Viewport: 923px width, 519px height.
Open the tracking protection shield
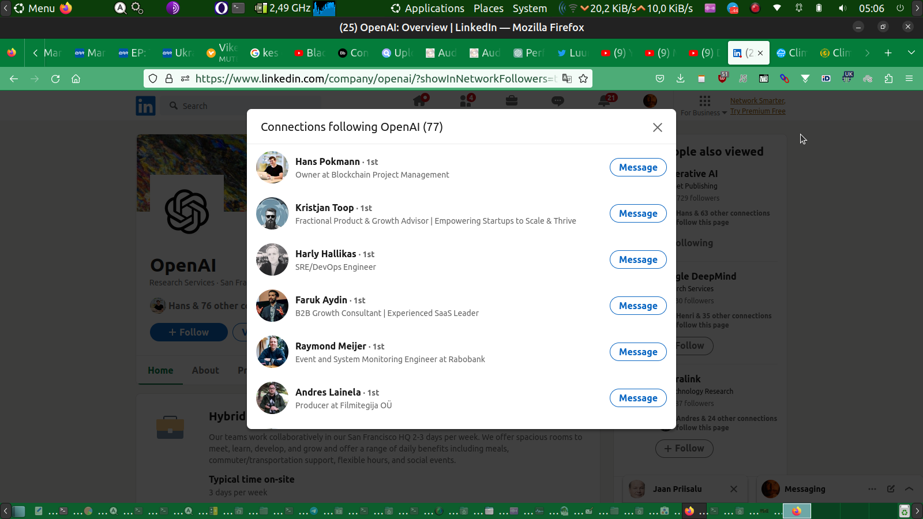[153, 78]
